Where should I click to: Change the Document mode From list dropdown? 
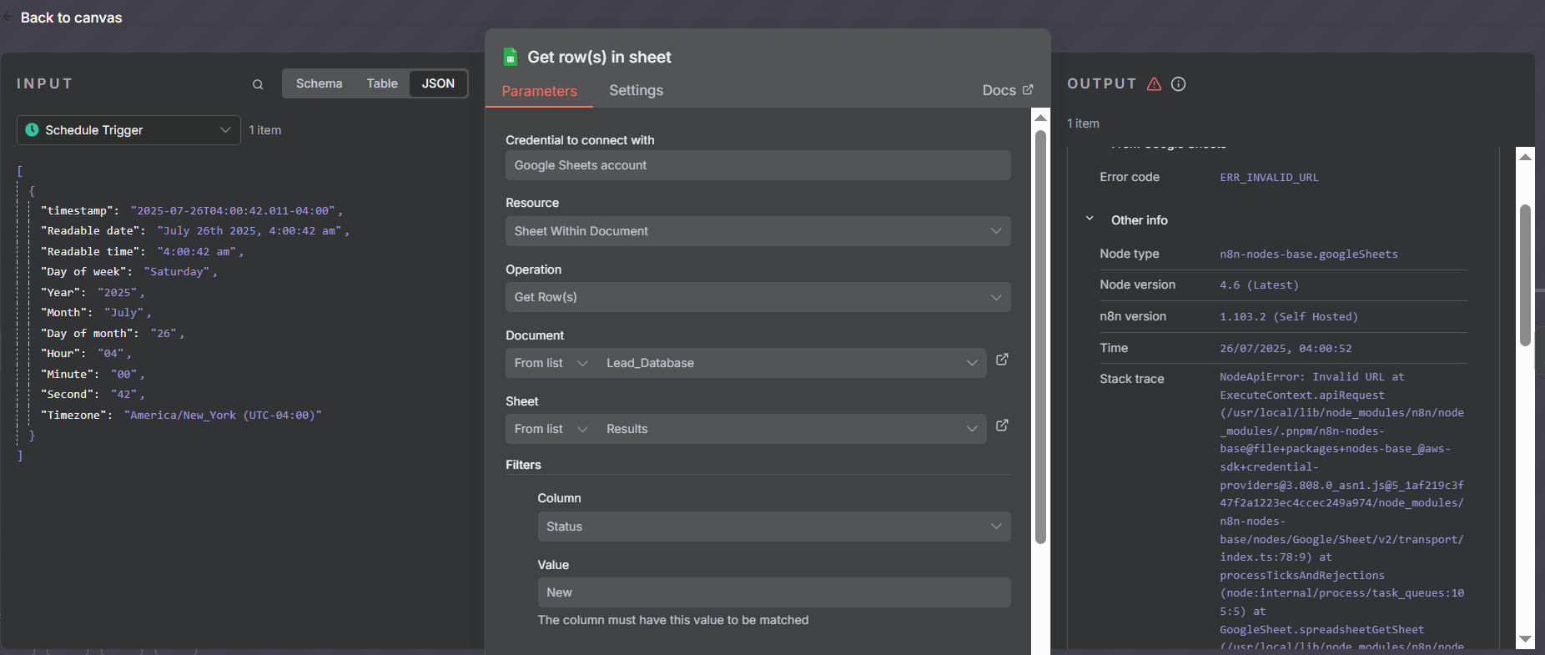(551, 363)
